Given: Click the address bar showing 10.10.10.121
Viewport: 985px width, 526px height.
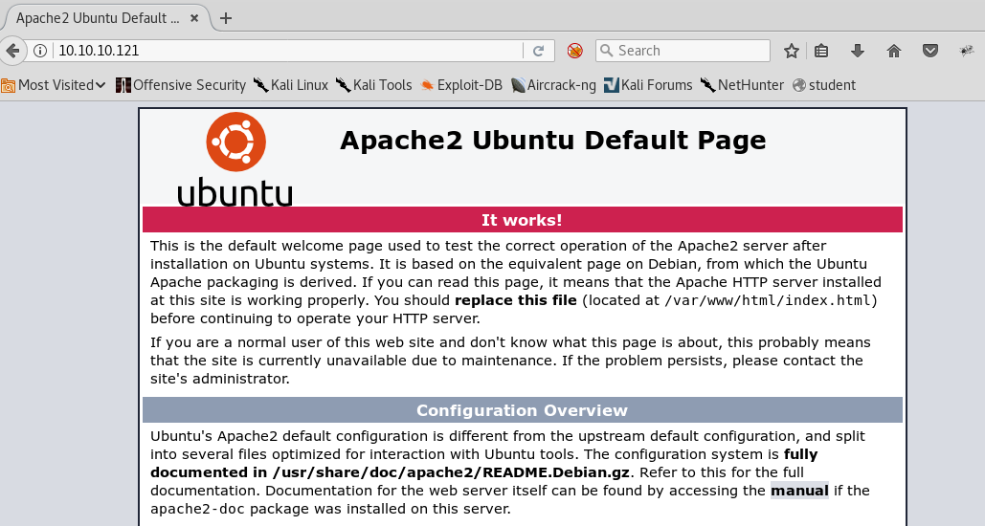Looking at the screenshot, I should point(287,51).
